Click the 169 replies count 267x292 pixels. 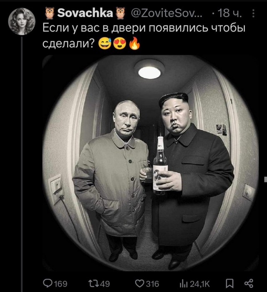[x=61, y=284]
